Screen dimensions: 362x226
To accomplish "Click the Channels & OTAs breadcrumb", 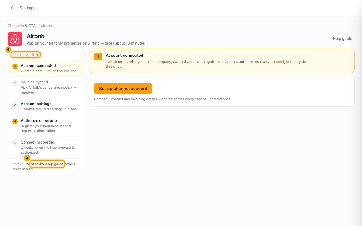I will 22,26.
